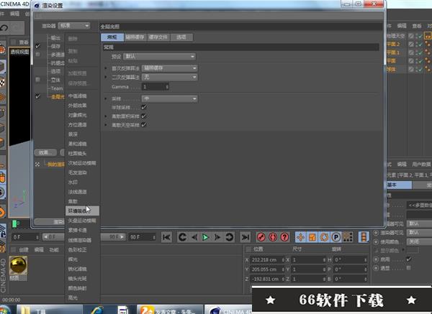
Task: Click the X position field 232.218 cm
Action: (268, 260)
